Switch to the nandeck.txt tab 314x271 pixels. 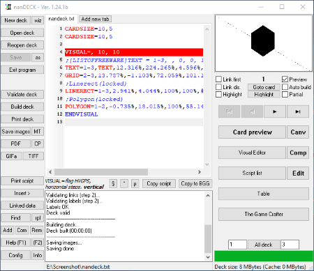click(x=61, y=19)
